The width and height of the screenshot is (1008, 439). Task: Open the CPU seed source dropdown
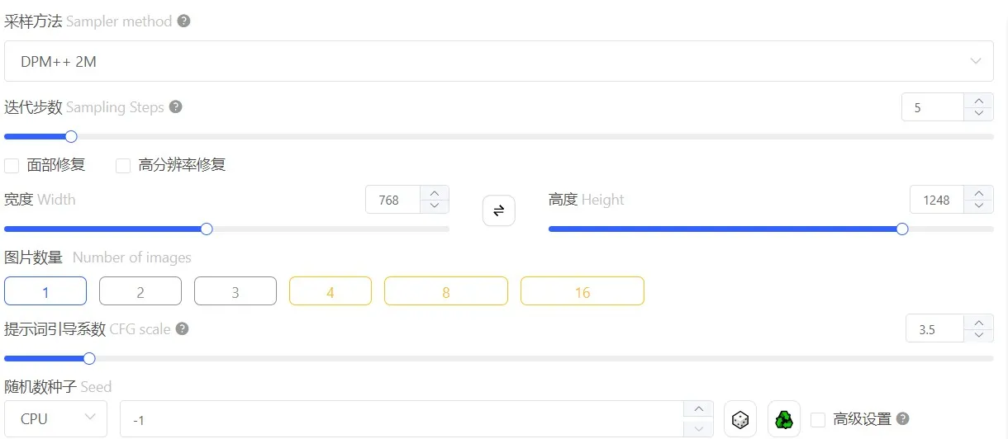tap(55, 418)
